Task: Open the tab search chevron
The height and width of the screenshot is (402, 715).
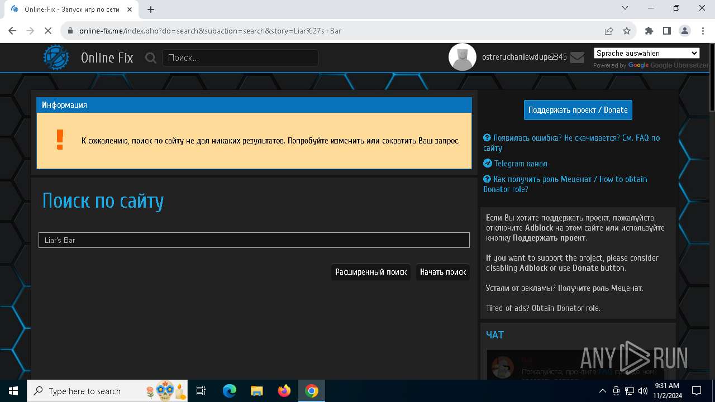Action: (x=625, y=8)
